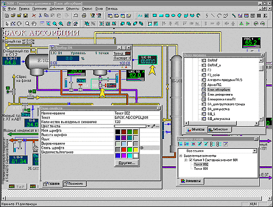The height and width of the screenshot is (207, 273).
Task: Click the group objects icon in second toolbar
Action: pos(87,23)
